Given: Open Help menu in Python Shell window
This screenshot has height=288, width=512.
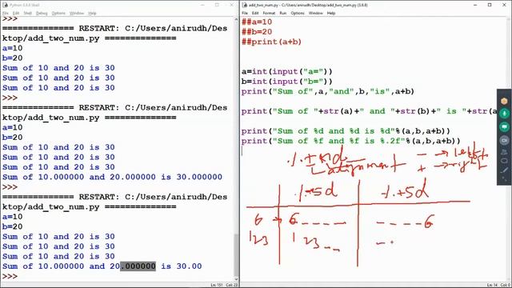Looking at the screenshot, I should [92, 13].
